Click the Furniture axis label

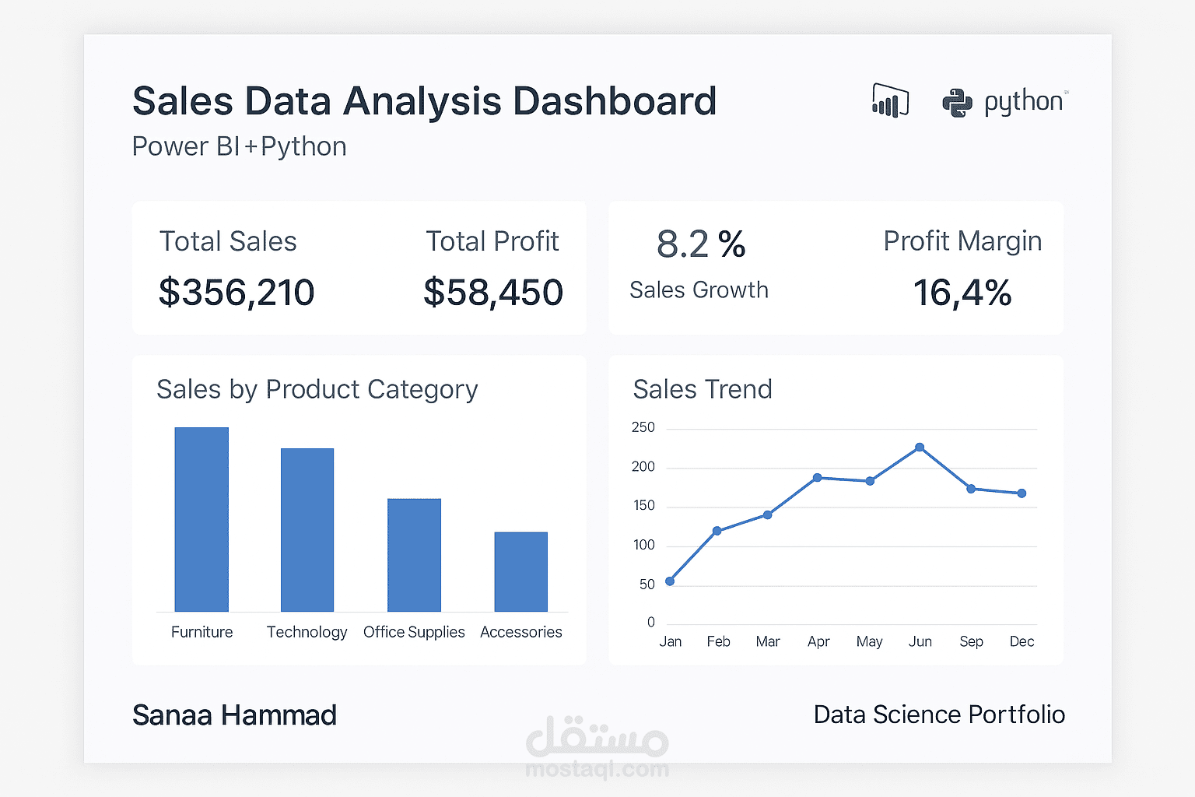click(x=202, y=632)
